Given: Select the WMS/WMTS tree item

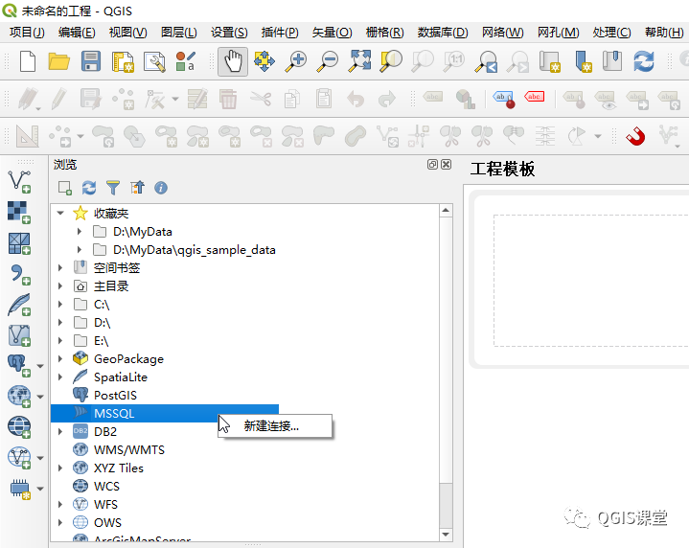Looking at the screenshot, I should pyautogui.click(x=129, y=449).
